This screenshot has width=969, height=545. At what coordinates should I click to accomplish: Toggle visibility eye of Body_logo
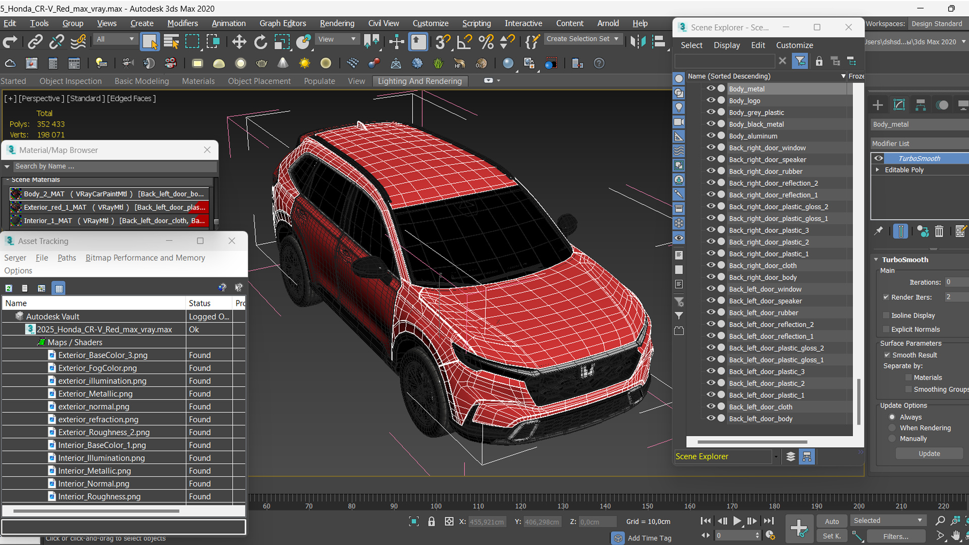pyautogui.click(x=711, y=100)
